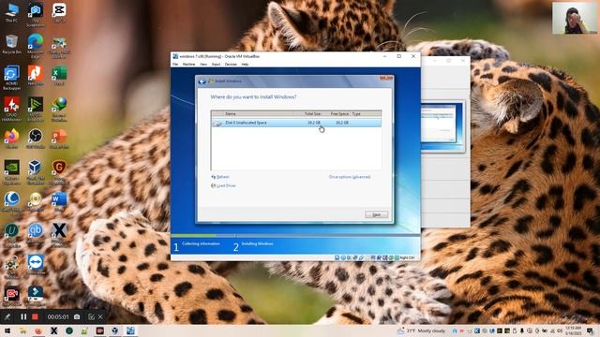The height and width of the screenshot is (337, 600).
Task: Launch CapCut from the desktop
Action: pos(59,12)
